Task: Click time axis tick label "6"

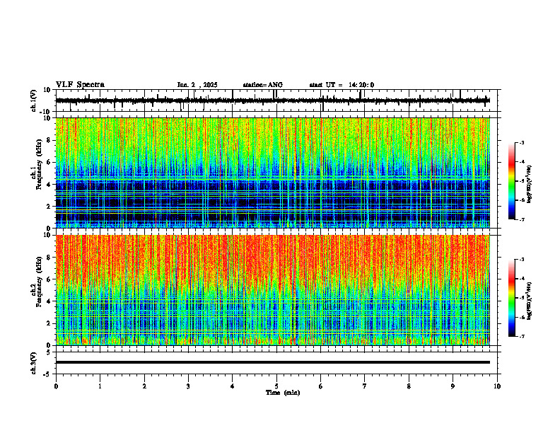Action: (321, 386)
